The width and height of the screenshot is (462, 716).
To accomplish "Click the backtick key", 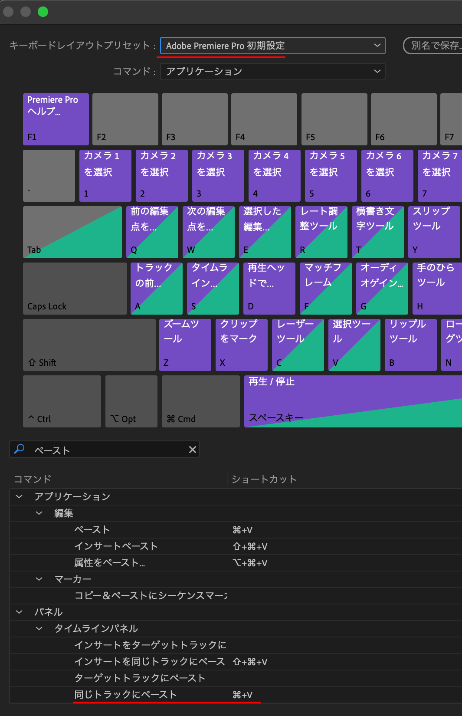I will 49,176.
